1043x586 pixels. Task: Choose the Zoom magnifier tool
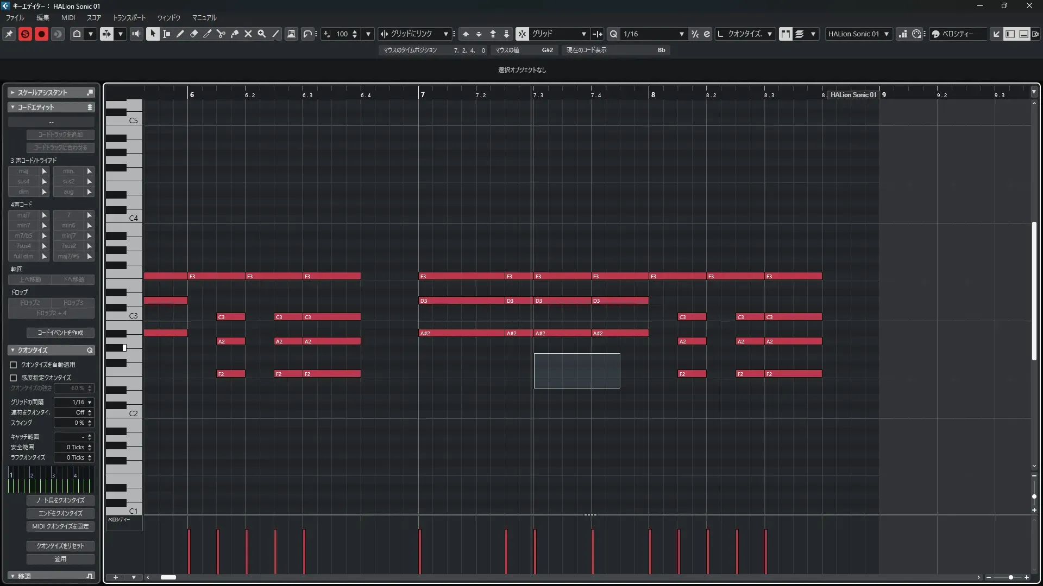[262, 34]
